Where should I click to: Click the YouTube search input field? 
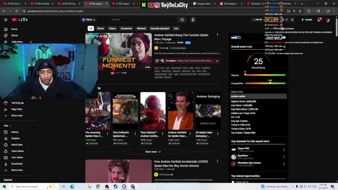(x=144, y=20)
